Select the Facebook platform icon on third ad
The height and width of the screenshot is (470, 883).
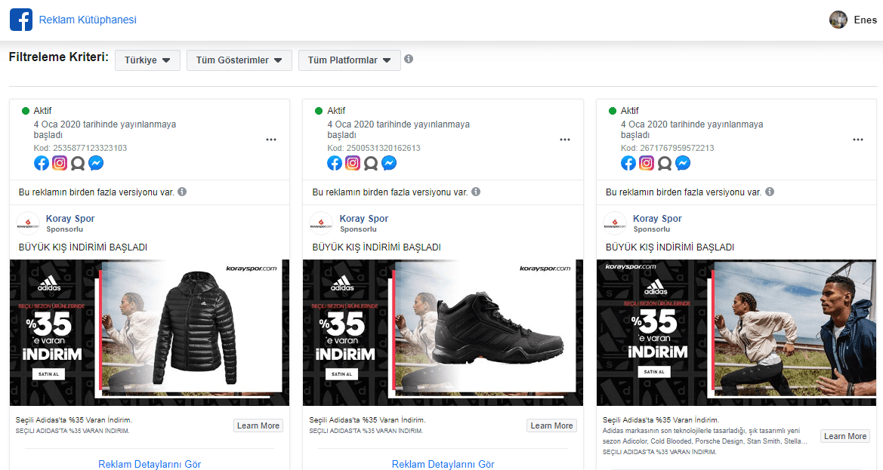(628, 162)
